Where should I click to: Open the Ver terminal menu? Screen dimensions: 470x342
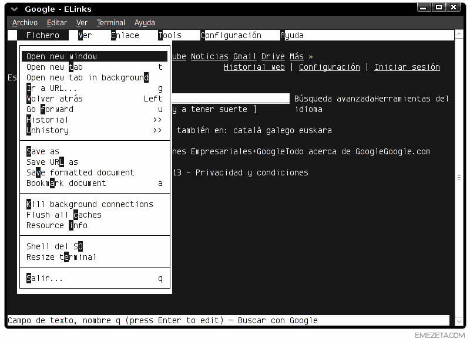click(82, 23)
